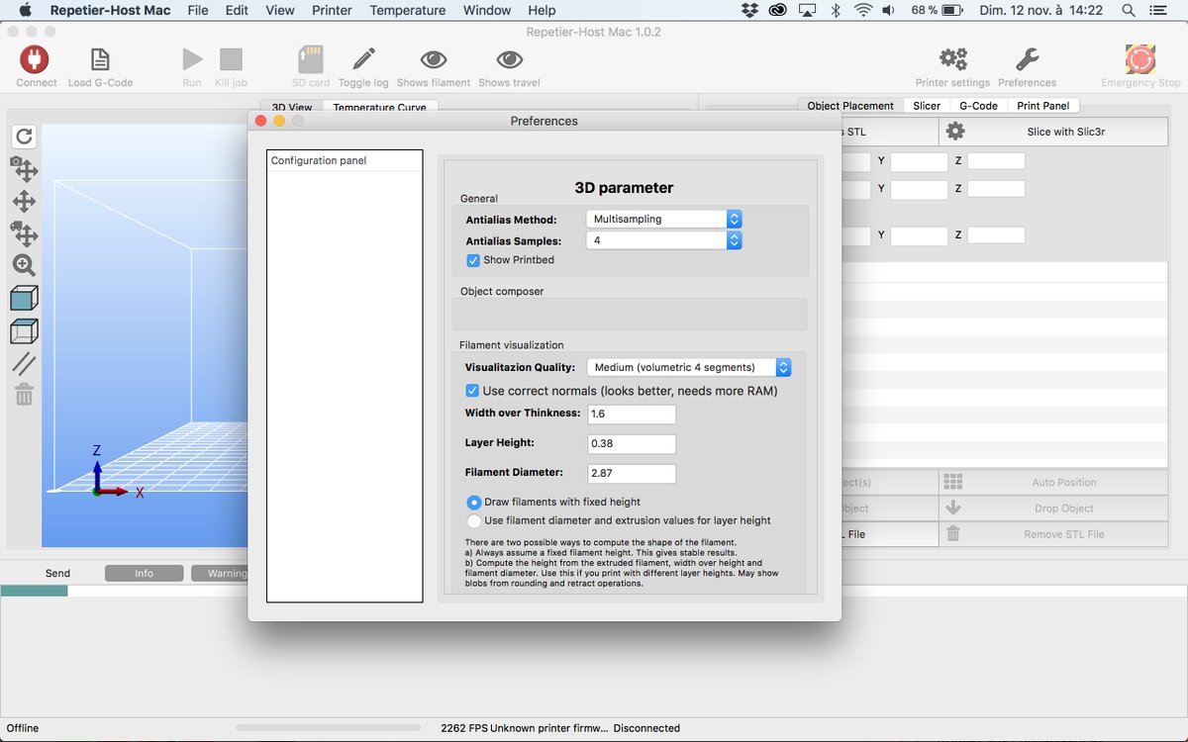This screenshot has height=742, width=1188.
Task: Select Draw filaments with fixed height
Action: (474, 503)
